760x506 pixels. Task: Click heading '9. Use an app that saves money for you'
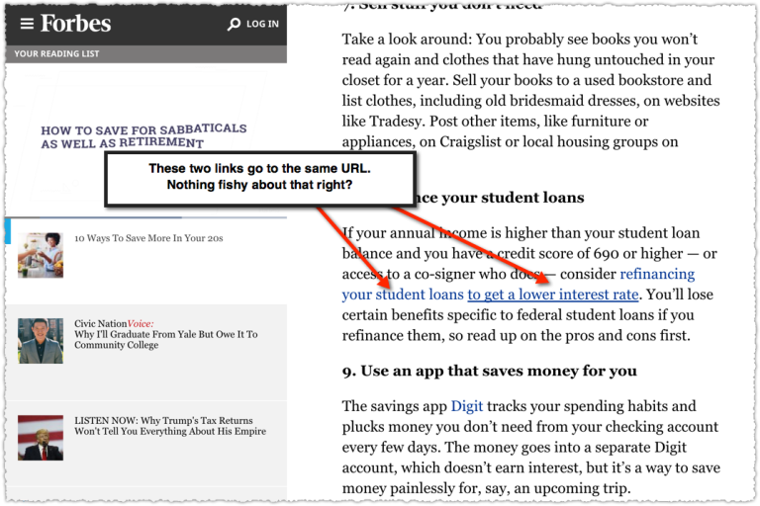490,371
